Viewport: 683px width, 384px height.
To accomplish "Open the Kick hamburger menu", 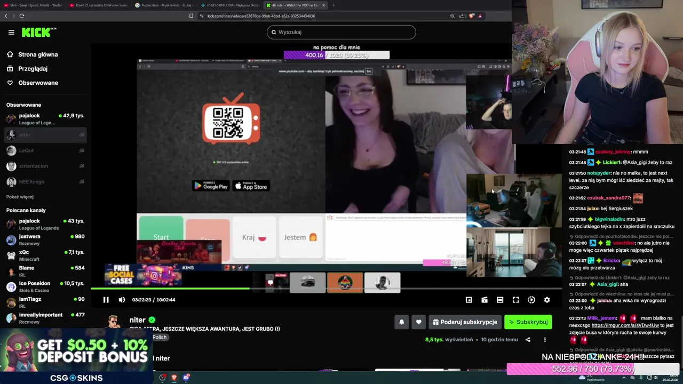I will (11, 33).
